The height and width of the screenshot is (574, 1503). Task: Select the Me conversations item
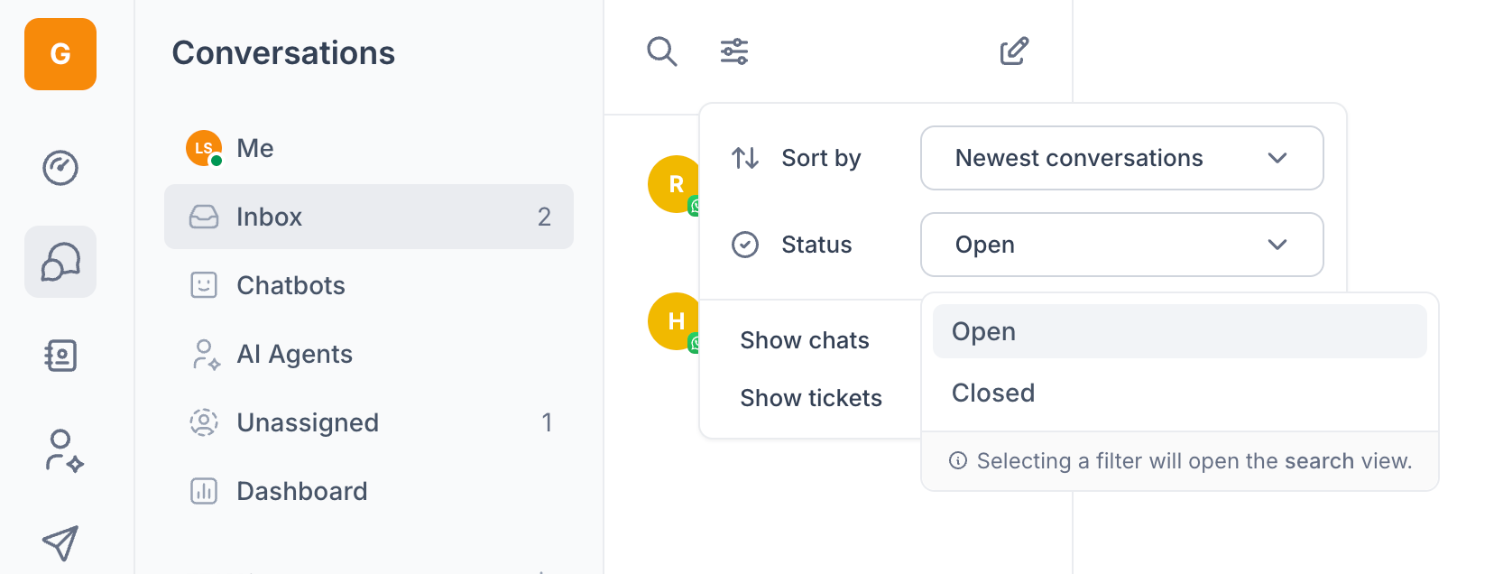point(254,148)
